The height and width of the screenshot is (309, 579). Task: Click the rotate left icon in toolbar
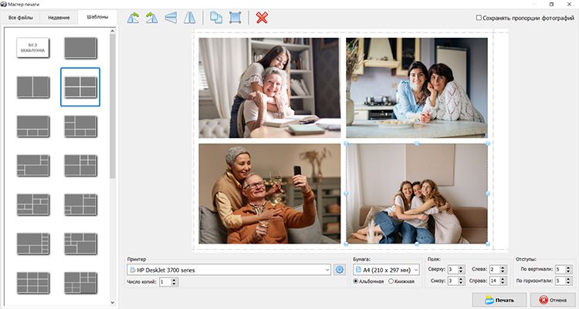(134, 17)
